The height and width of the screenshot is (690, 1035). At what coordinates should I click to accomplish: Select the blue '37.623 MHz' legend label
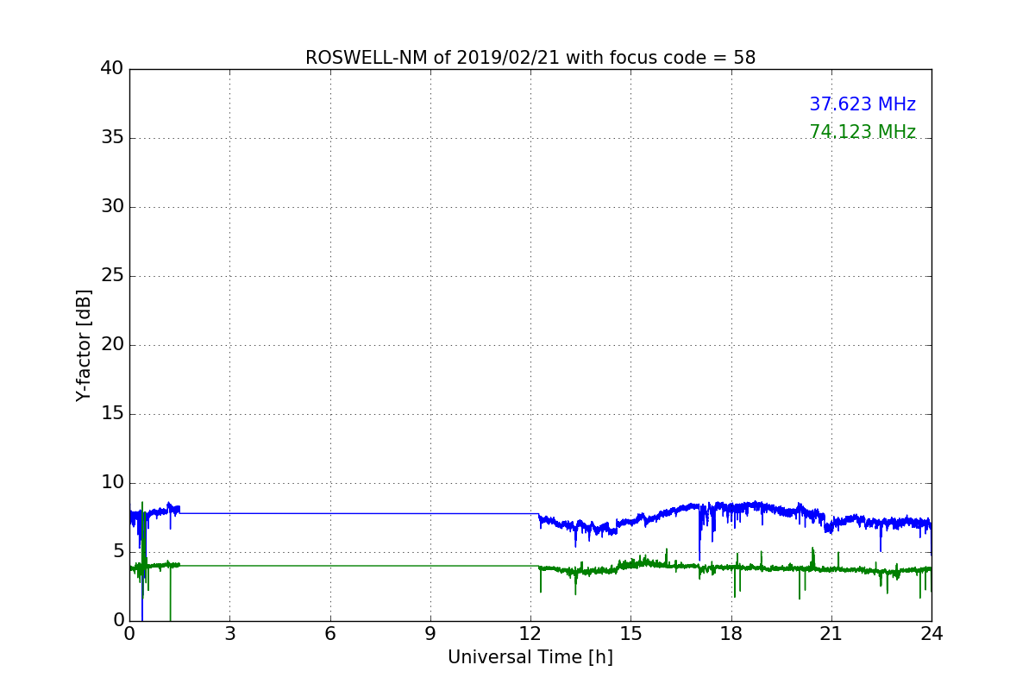[x=862, y=104]
